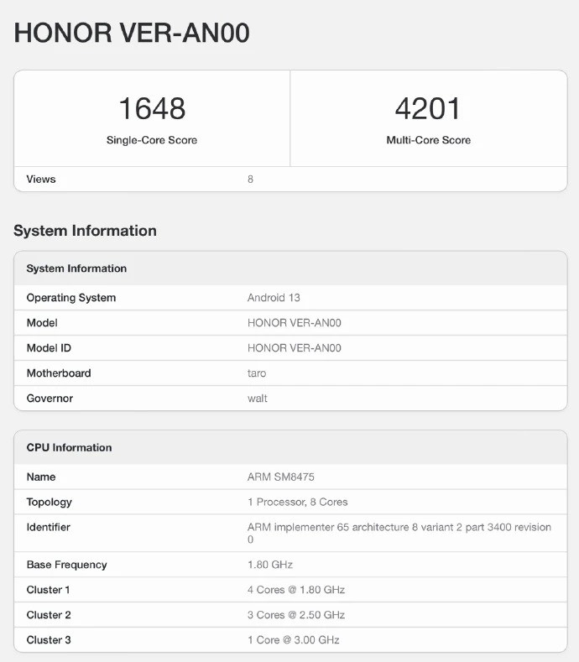This screenshot has width=579, height=662.
Task: Click the Motherboard row label
Action: pyautogui.click(x=59, y=373)
